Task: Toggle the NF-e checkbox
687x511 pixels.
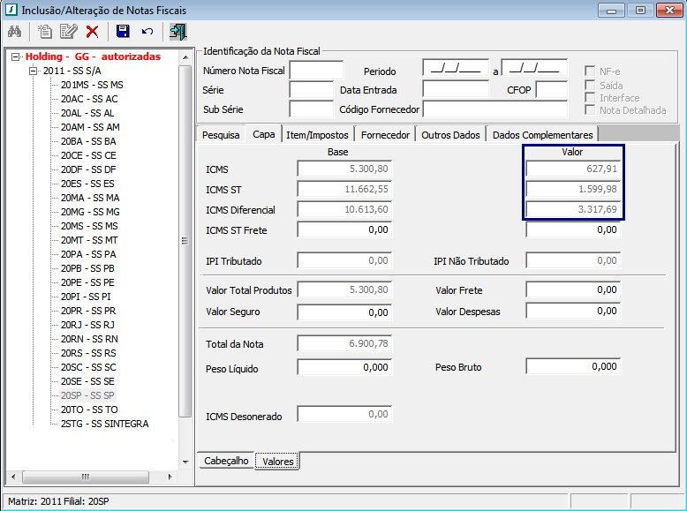Action: coord(591,71)
